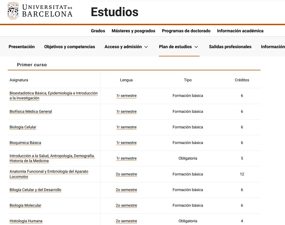Click the Lengua column header
Image resolution: width=285 pixels, height=225 pixels.
(x=126, y=80)
